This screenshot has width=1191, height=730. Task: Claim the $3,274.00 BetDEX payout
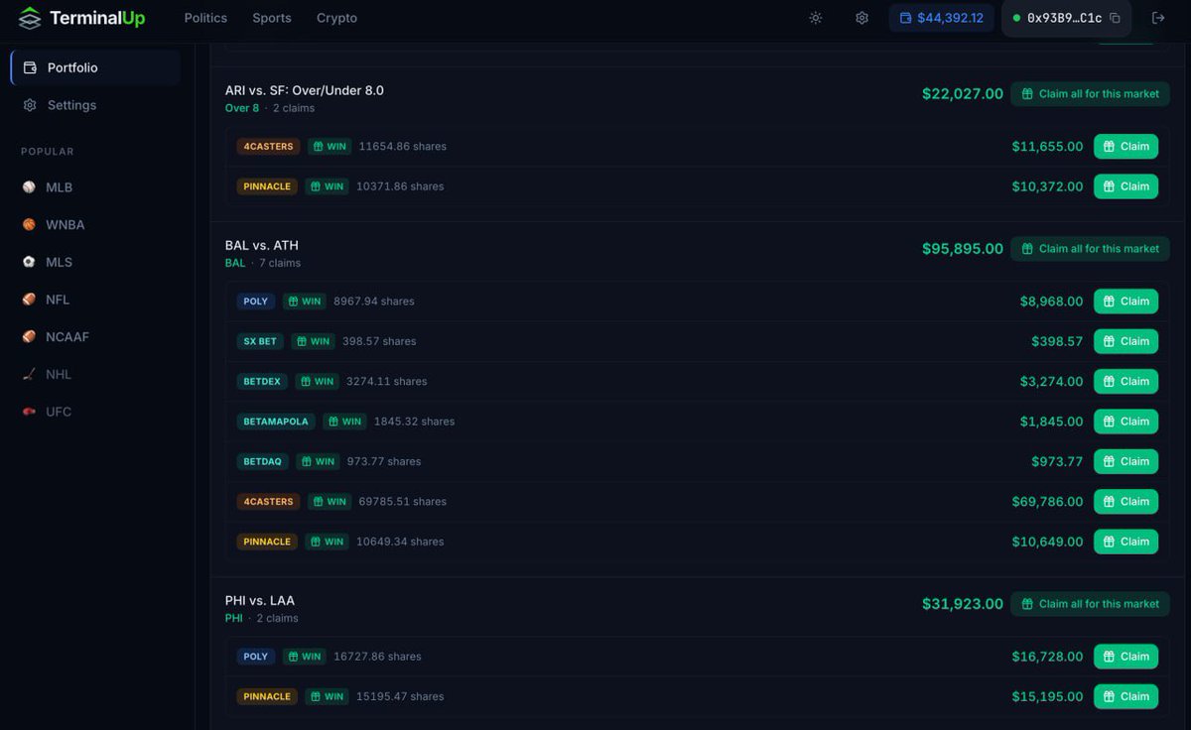coord(1125,381)
